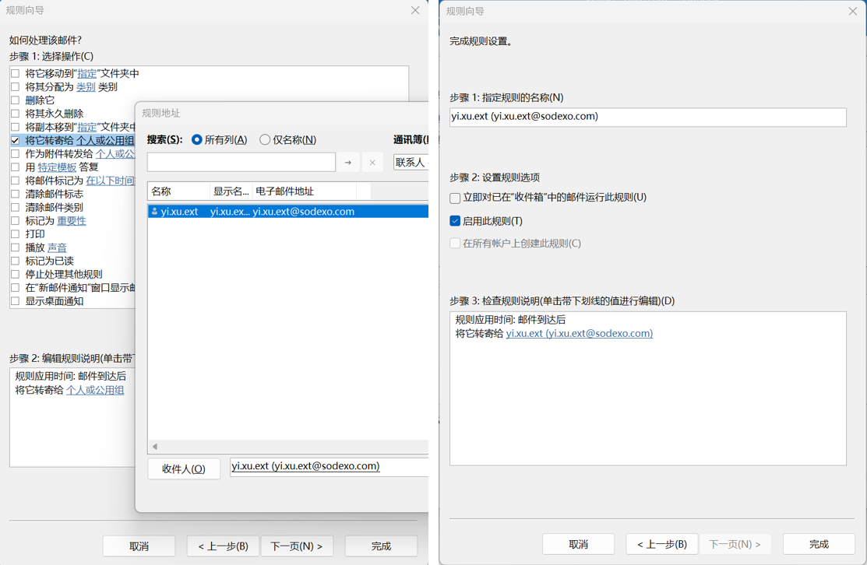Click < 上一步(B) in the right wizard
Image resolution: width=867 pixels, height=565 pixels.
662,545
